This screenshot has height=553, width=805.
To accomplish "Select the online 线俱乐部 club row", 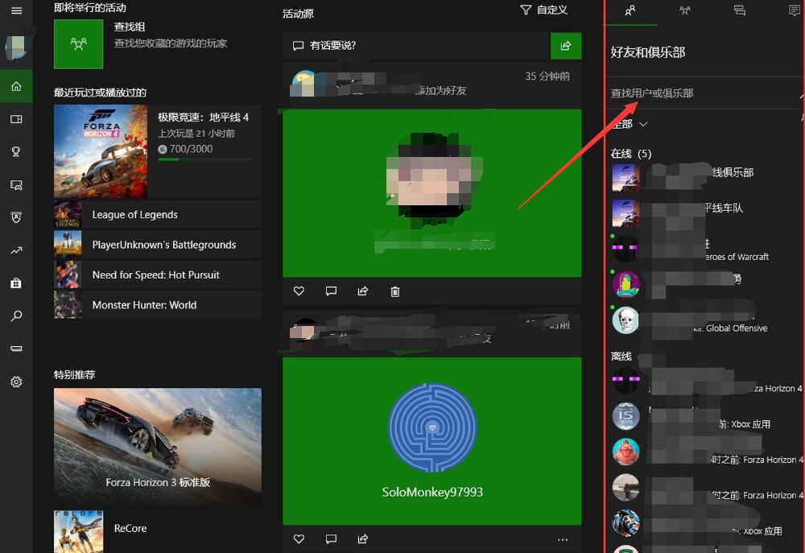I will [x=706, y=178].
